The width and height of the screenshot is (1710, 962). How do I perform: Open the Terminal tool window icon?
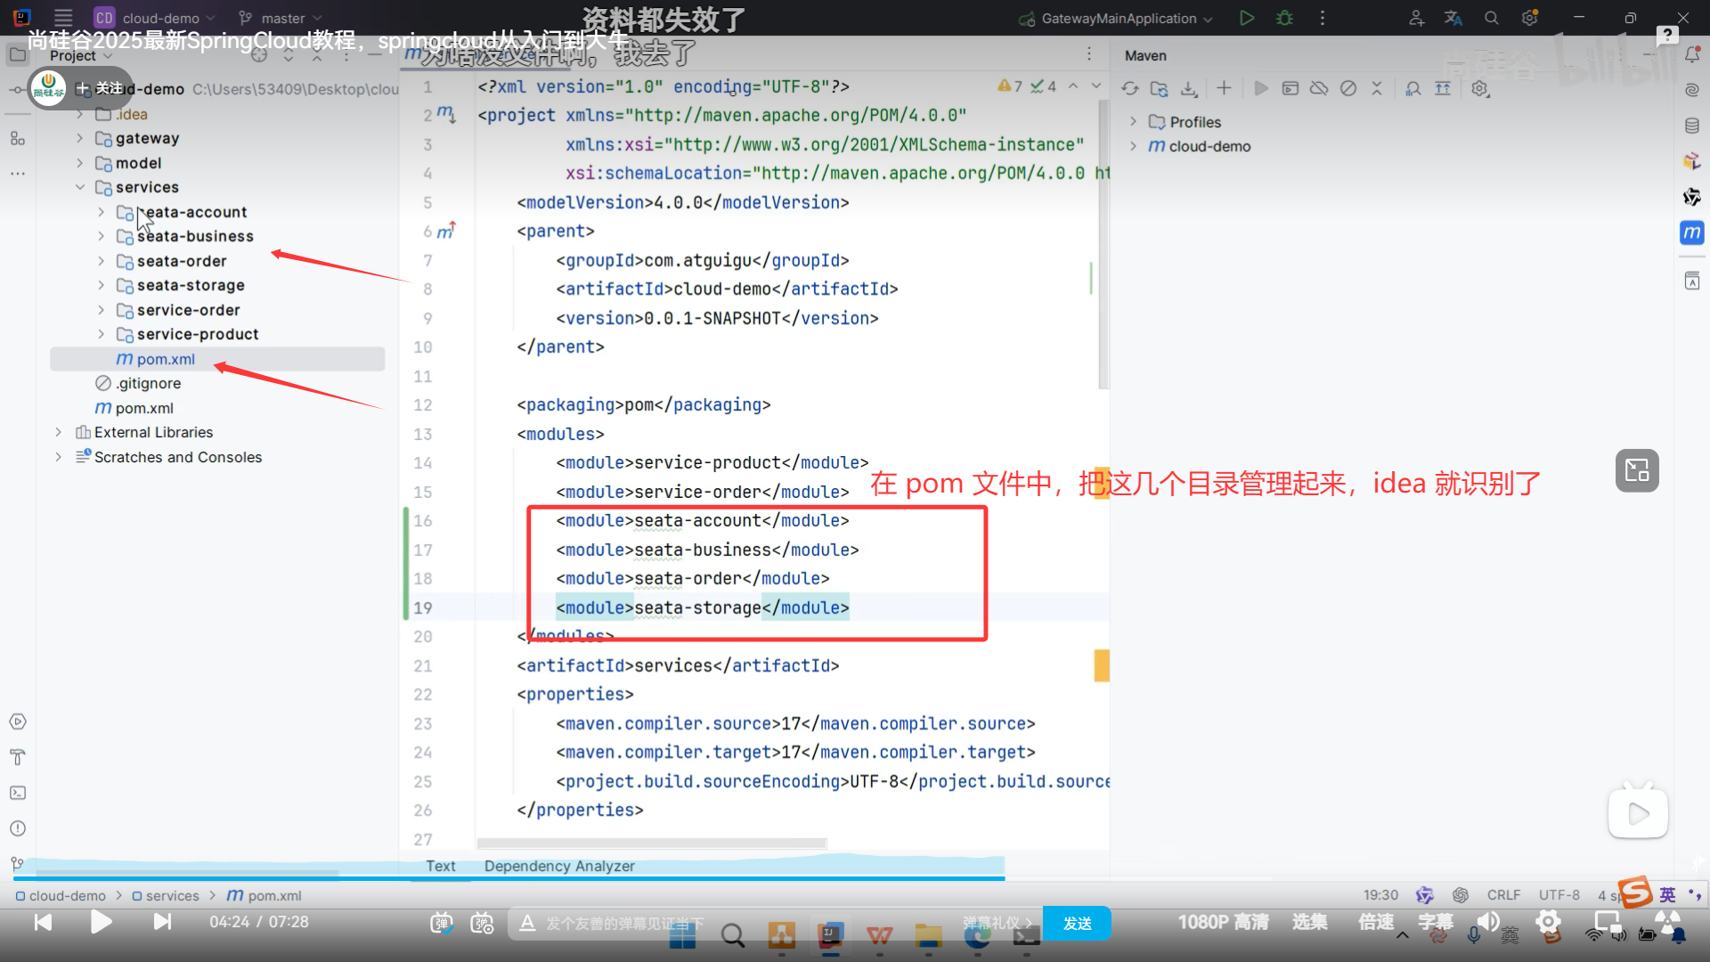click(18, 793)
